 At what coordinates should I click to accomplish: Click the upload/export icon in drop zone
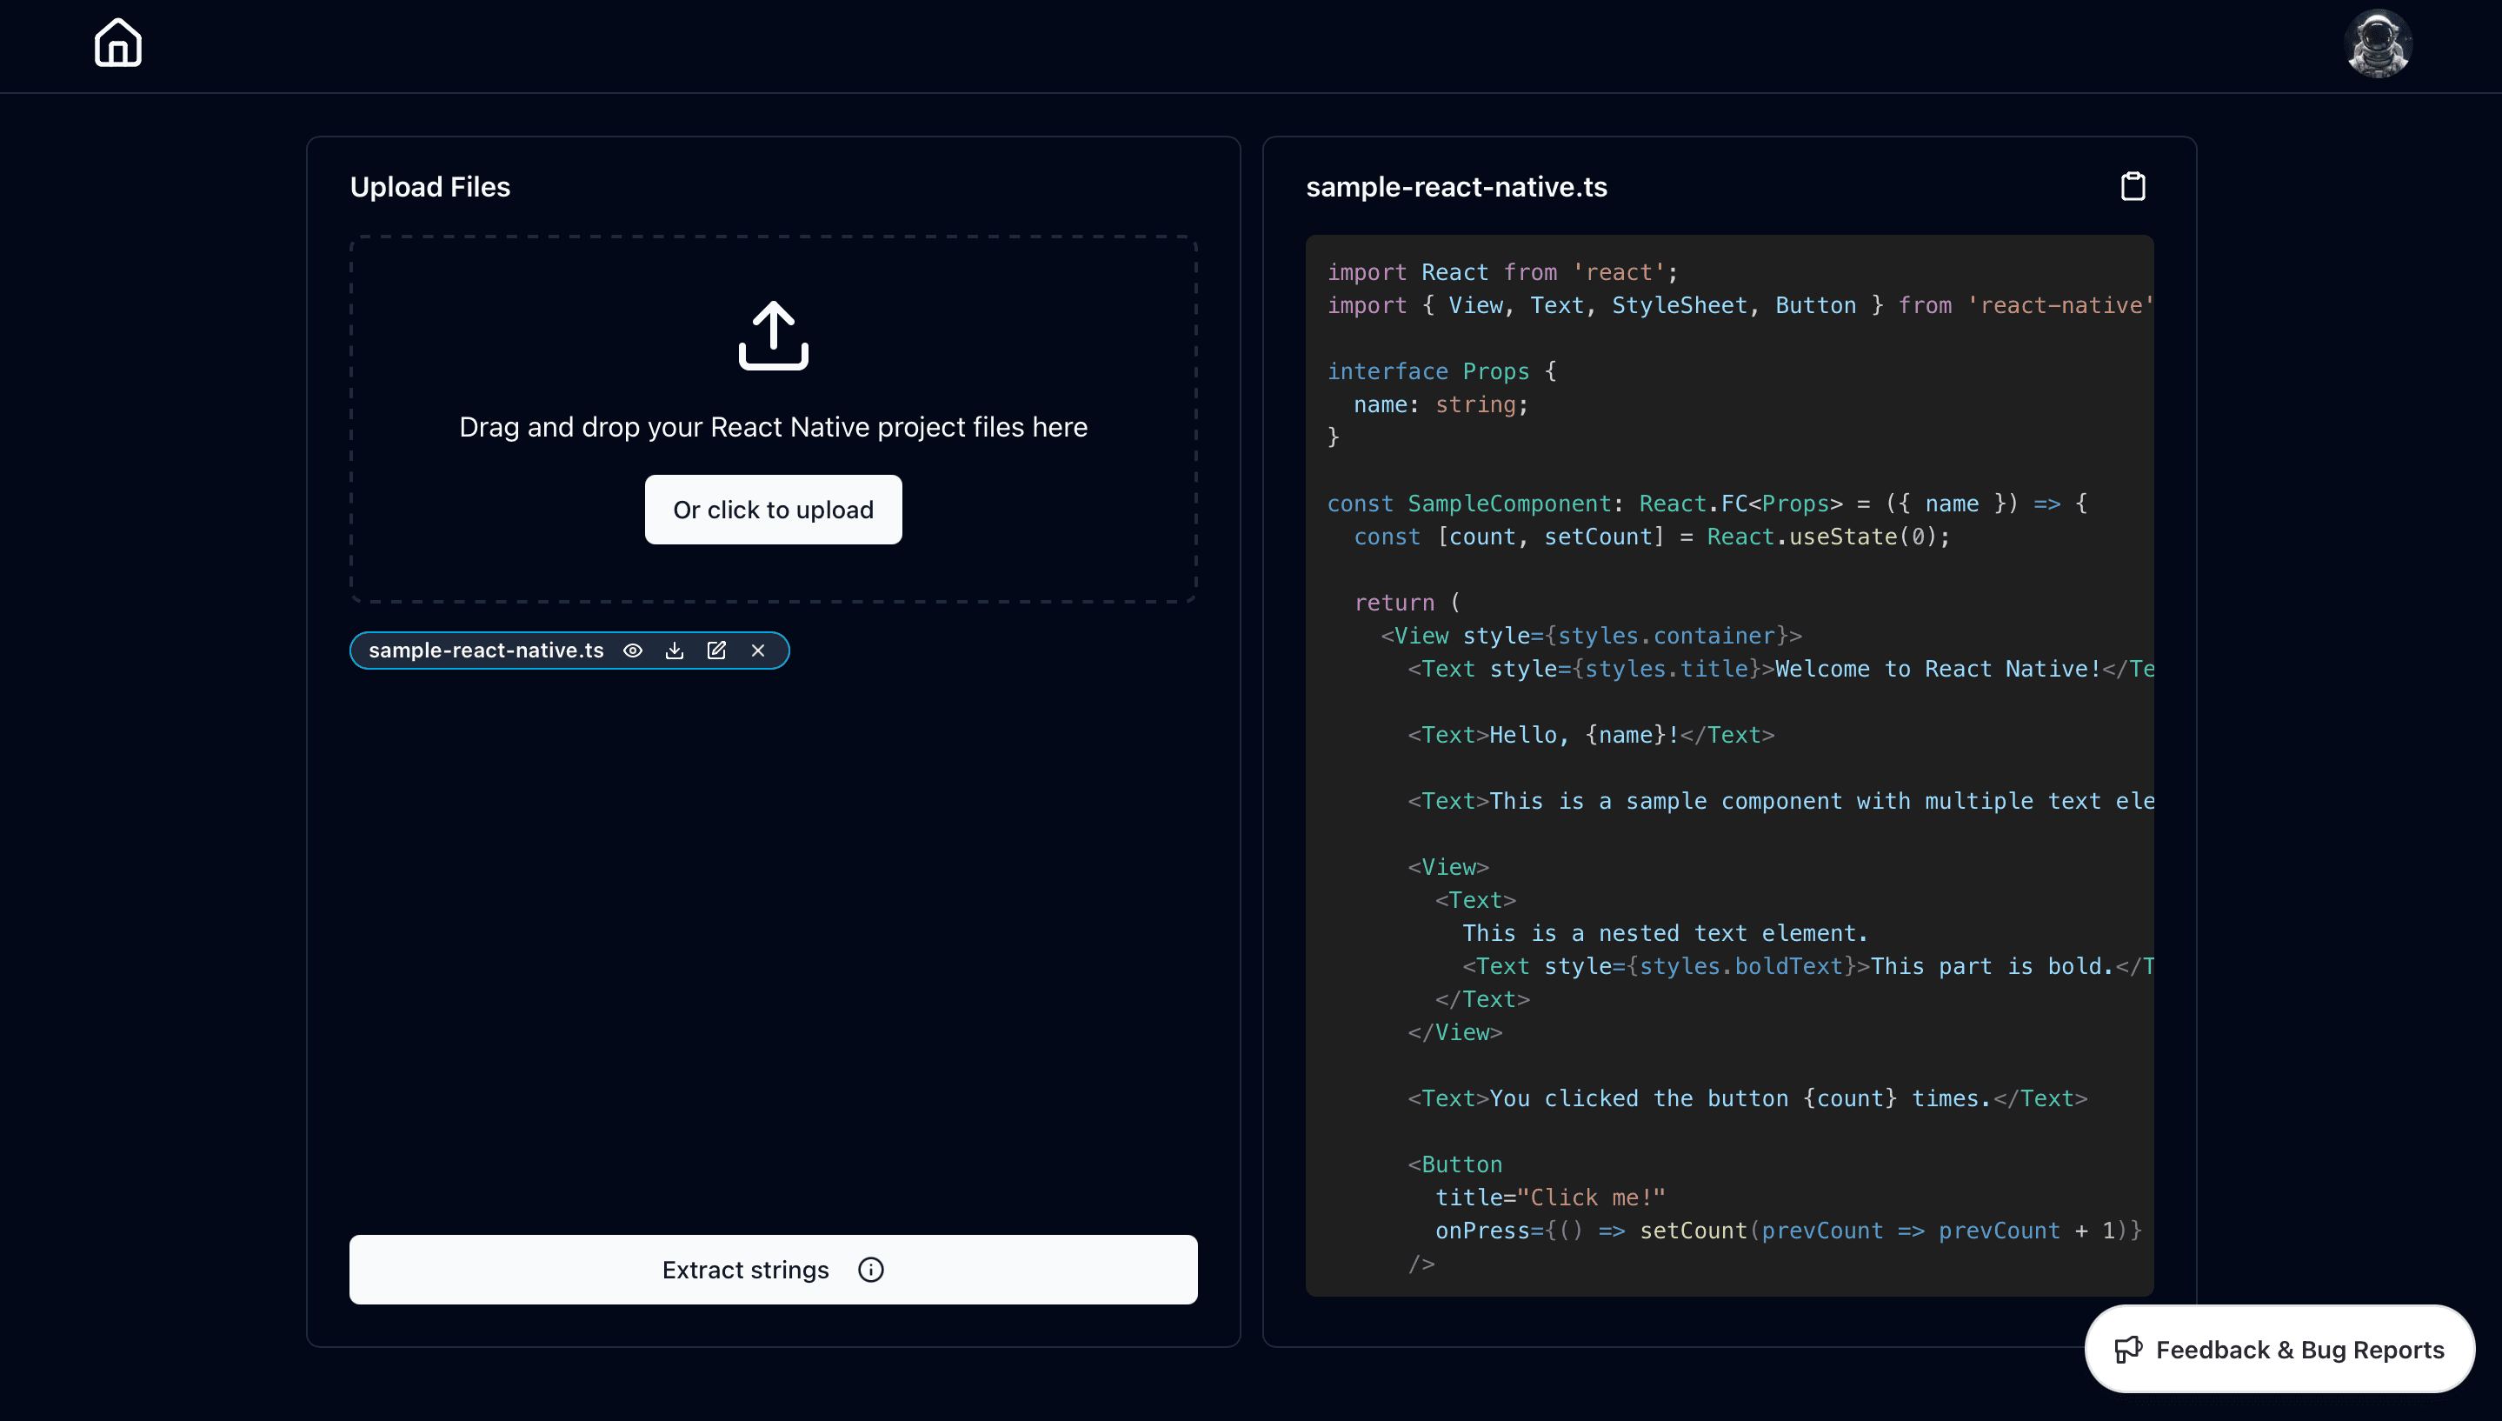(x=773, y=333)
